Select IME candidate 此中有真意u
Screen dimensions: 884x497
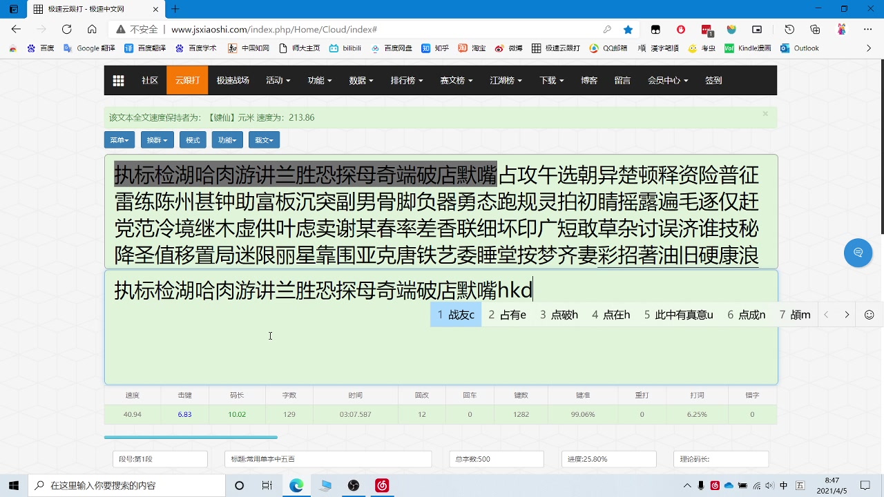[678, 315]
